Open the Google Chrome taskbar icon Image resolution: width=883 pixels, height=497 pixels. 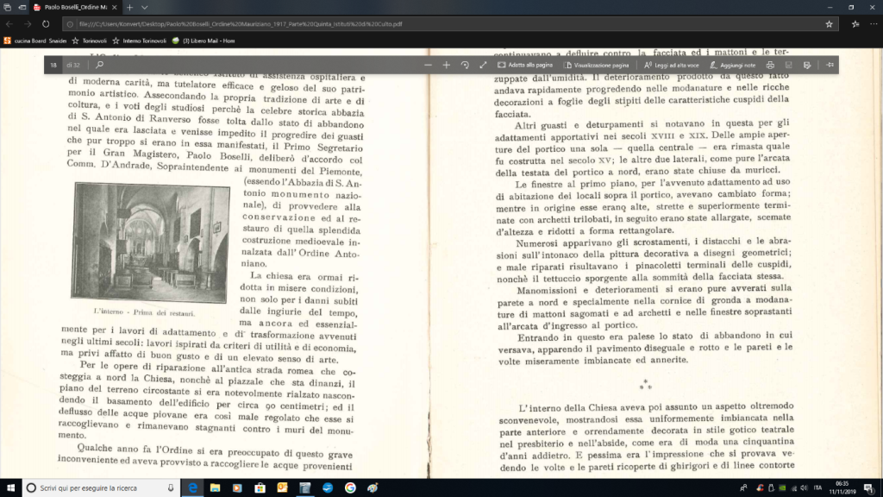[350, 488]
